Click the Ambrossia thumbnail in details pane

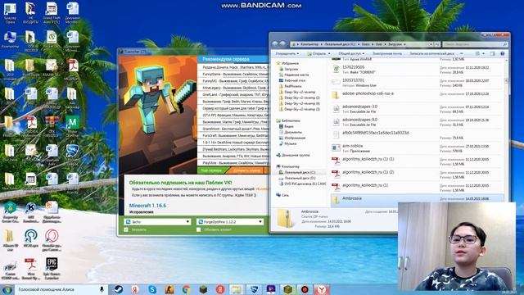click(285, 219)
